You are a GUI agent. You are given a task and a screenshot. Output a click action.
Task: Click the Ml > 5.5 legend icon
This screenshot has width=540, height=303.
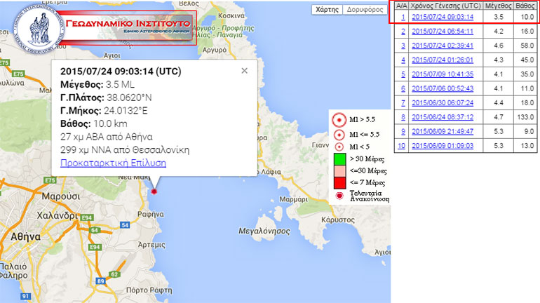coord(339,120)
